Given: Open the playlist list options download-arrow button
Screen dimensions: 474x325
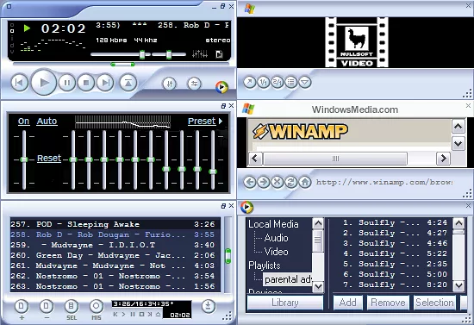Looking at the screenshot, I should point(208,306).
